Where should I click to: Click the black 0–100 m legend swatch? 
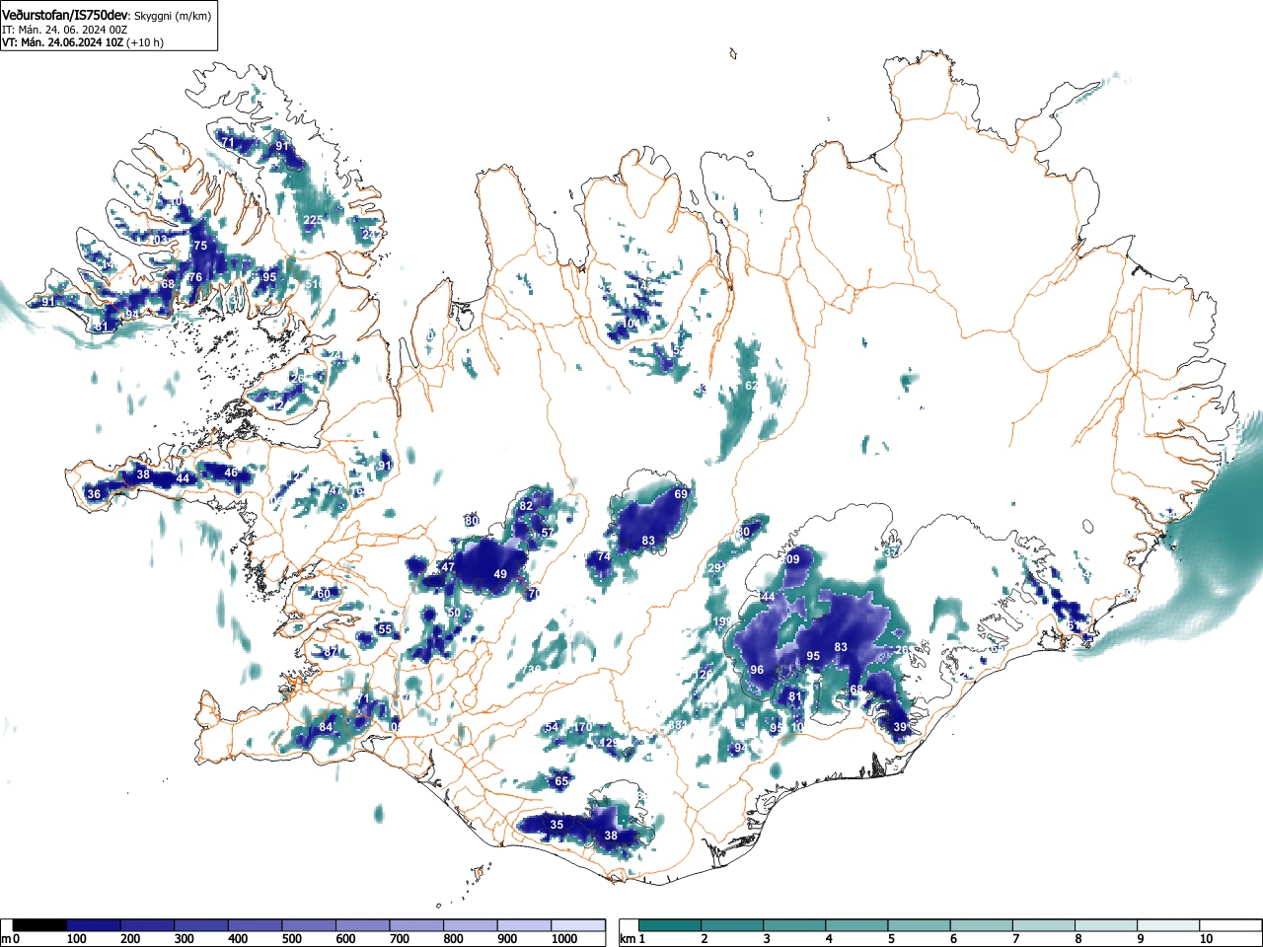[x=39, y=925]
